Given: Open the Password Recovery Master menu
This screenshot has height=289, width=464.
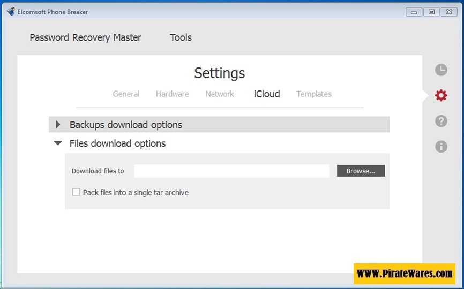Looking at the screenshot, I should [85, 37].
